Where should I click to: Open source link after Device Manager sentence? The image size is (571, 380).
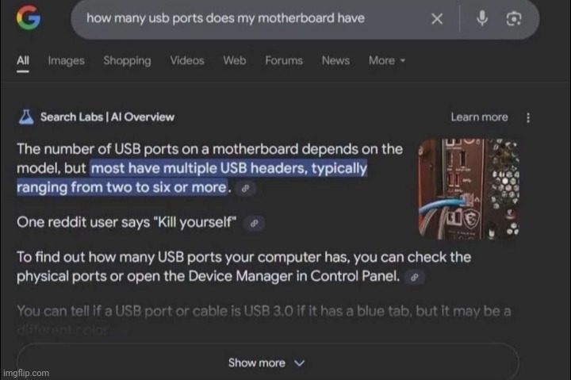[x=415, y=277]
